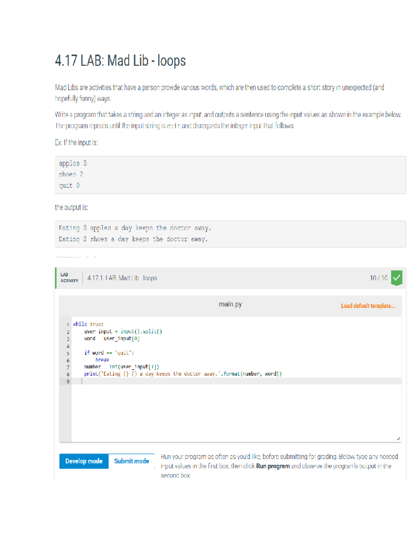Click the 10 / 10 score indicator

pyautogui.click(x=378, y=278)
